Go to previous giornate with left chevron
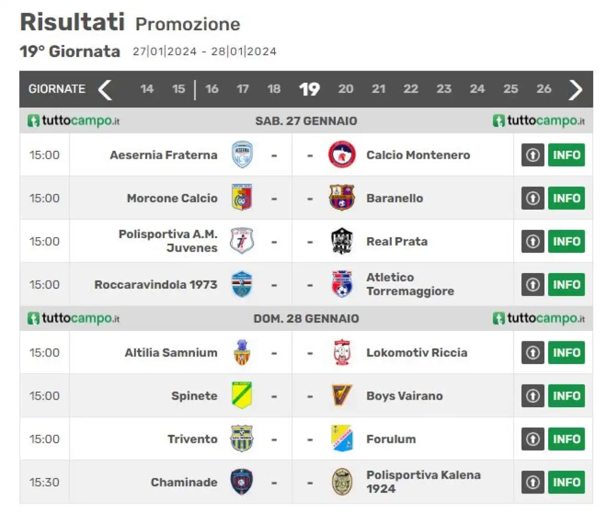The image size is (607, 513). click(105, 90)
